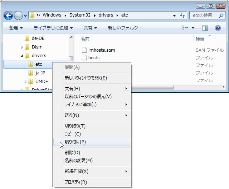Expand the arrow after System32 breadcrumb

coord(94,15)
